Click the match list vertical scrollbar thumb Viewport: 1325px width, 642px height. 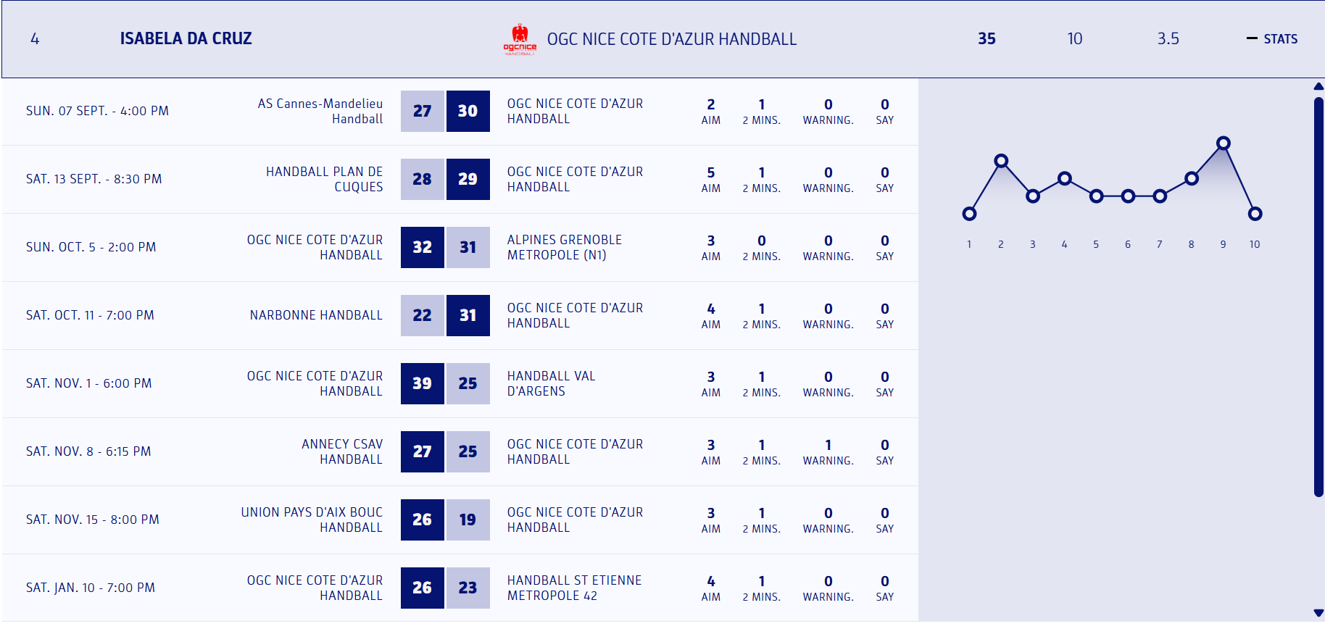click(1318, 297)
